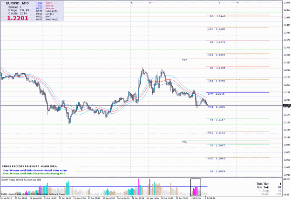Select the mR3 1.2408 pivot label

click(216, 29)
